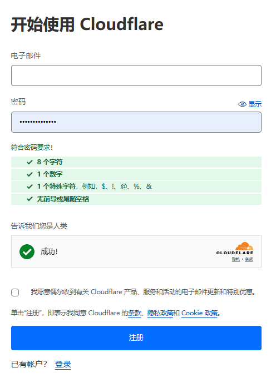Screen dimensions: 276x378
Task: Focus the 电子邮件 email input field
Action: pos(136,75)
